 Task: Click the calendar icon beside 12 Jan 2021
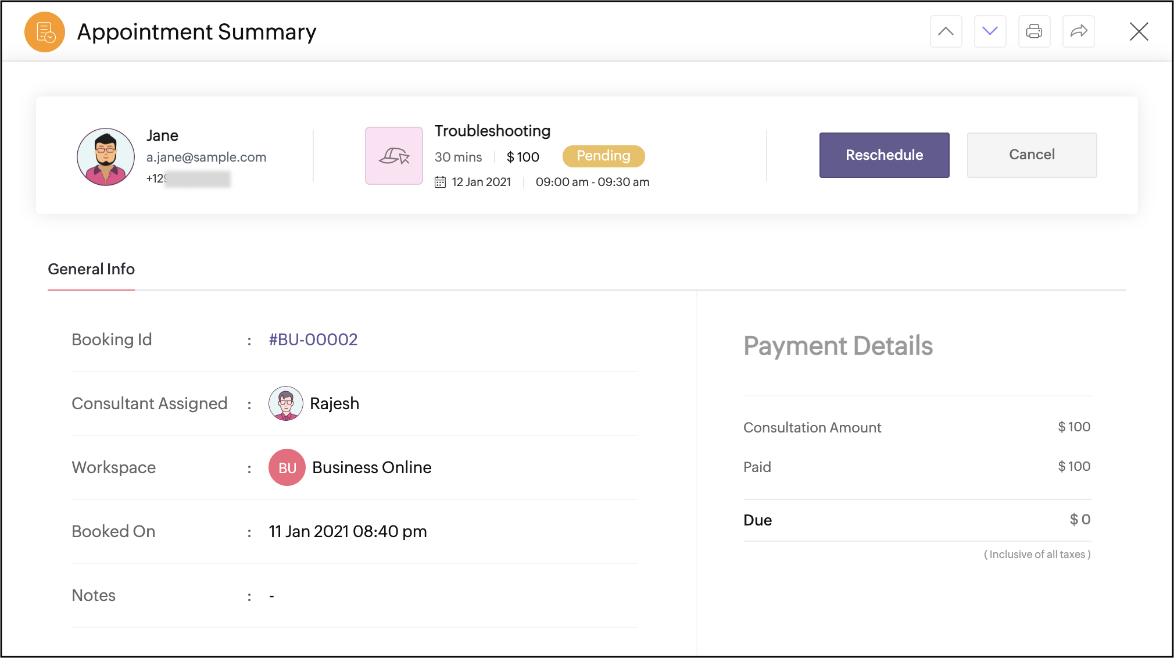click(440, 182)
